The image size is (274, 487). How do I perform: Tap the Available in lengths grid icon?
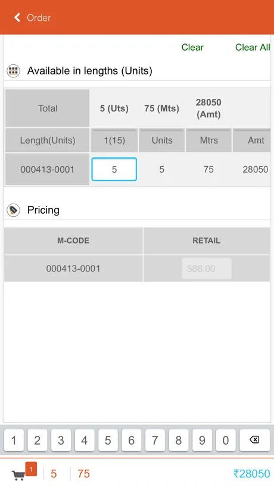click(13, 71)
